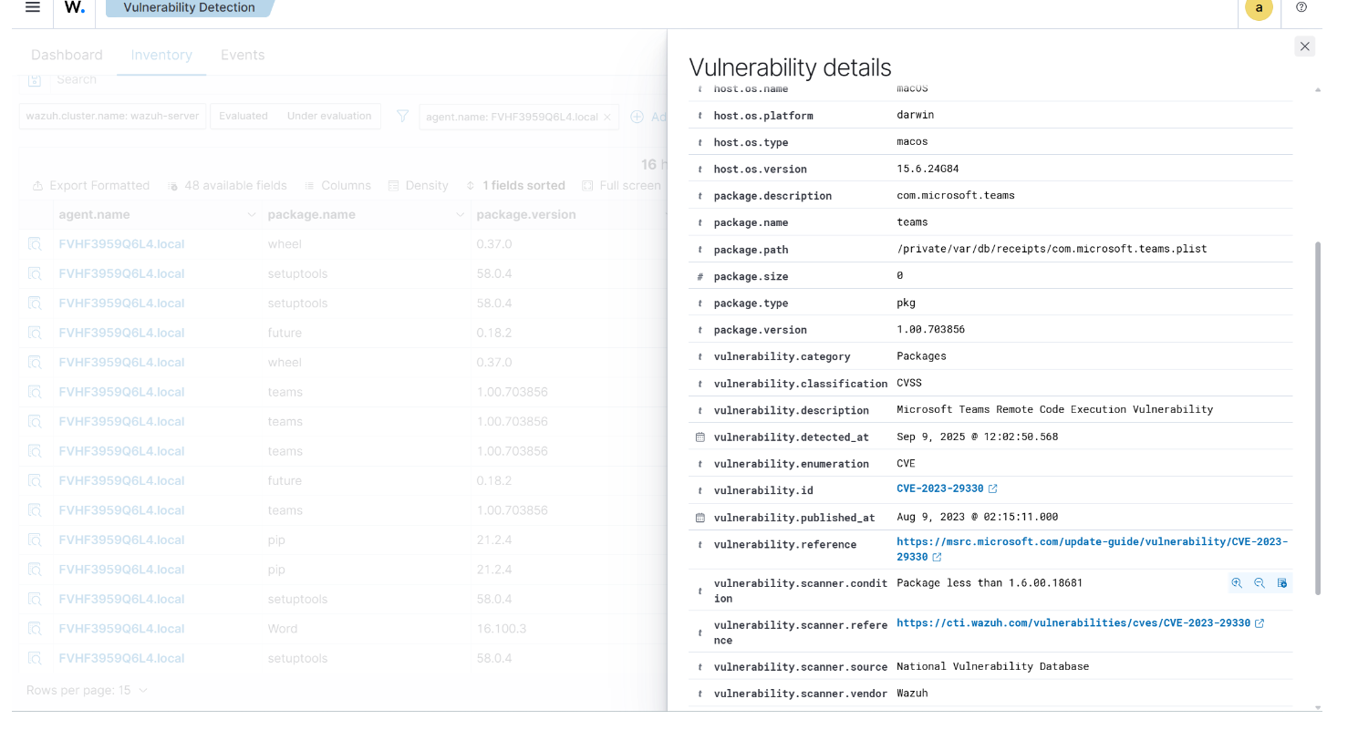Click the value darwin
The height and width of the screenshot is (730, 1358).
[916, 115]
